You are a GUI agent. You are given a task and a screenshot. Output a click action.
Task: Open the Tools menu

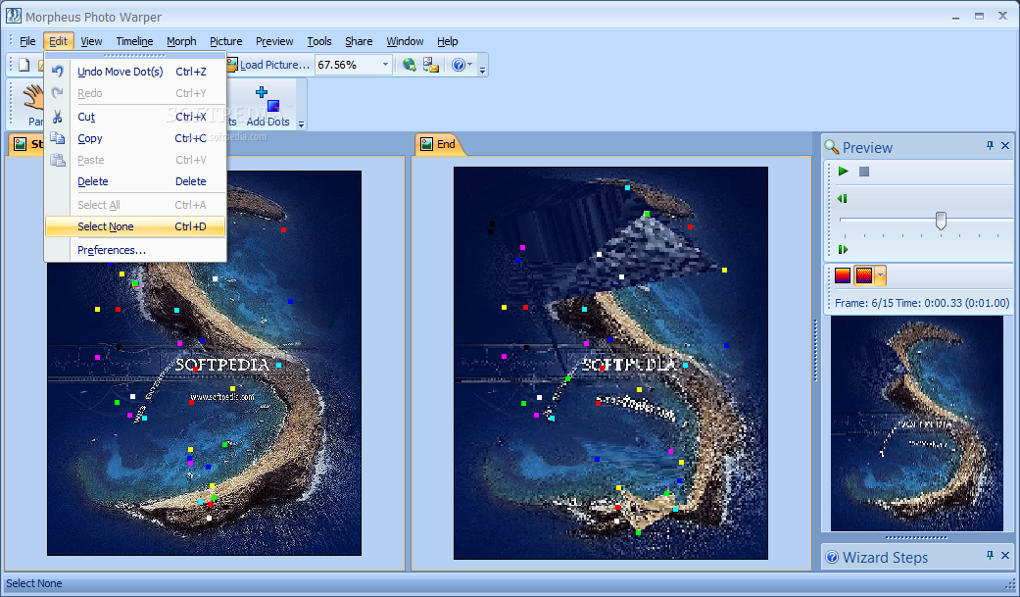319,41
